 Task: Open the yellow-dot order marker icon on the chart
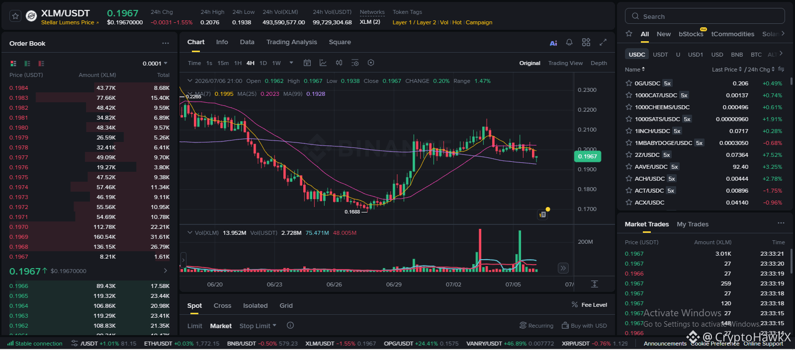543,214
